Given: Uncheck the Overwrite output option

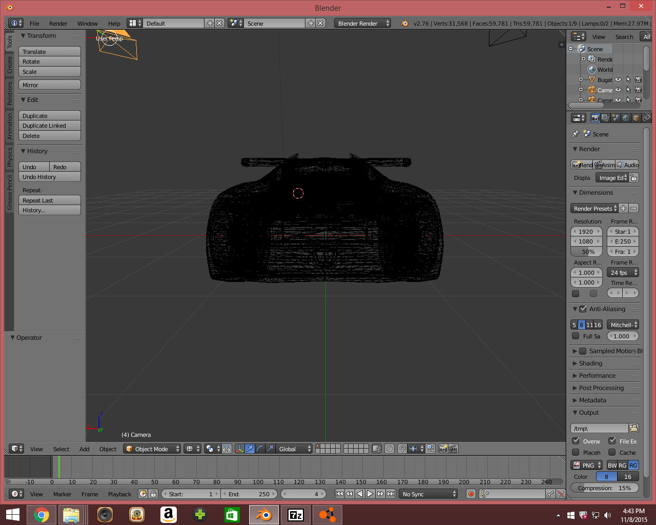Looking at the screenshot, I should 576,441.
